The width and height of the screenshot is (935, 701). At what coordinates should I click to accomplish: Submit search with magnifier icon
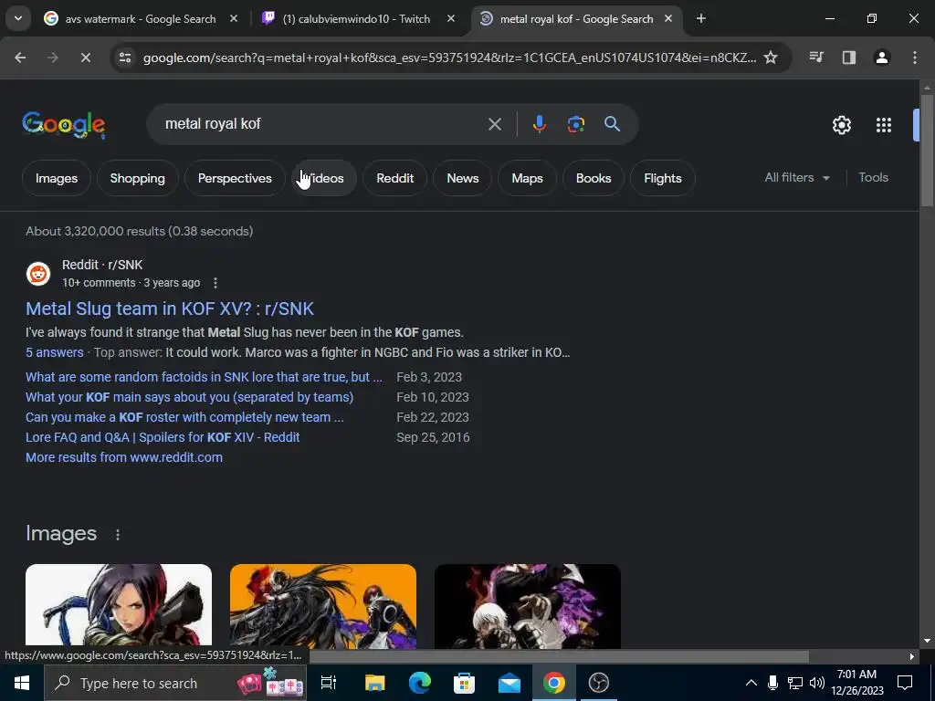point(613,124)
